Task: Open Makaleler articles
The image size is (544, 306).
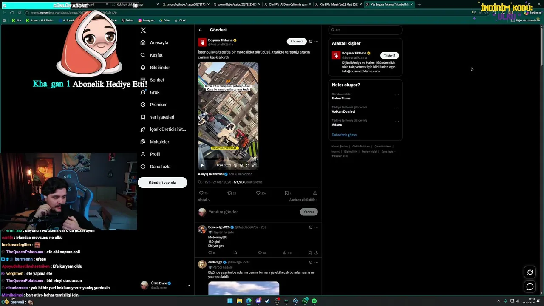Action: point(155,142)
